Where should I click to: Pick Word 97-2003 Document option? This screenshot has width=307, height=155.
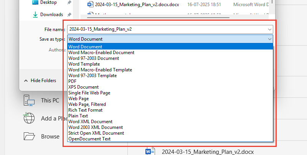click(170, 58)
